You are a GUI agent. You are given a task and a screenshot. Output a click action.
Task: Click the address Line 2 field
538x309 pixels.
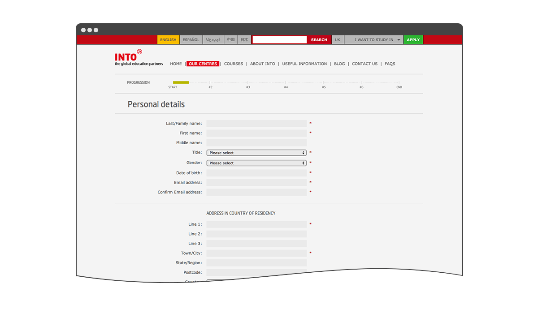coord(256,234)
